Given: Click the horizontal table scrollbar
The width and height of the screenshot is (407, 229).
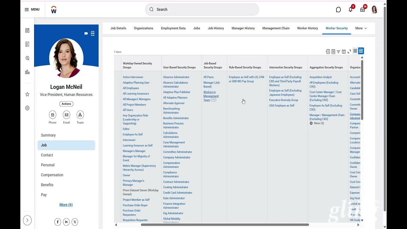Looking at the screenshot, I should point(225,225).
